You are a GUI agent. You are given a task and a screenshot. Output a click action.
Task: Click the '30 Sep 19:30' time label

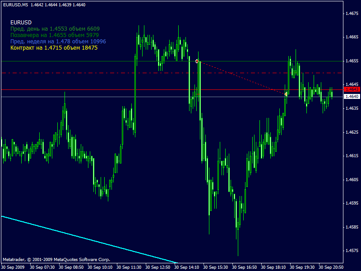click(302, 267)
